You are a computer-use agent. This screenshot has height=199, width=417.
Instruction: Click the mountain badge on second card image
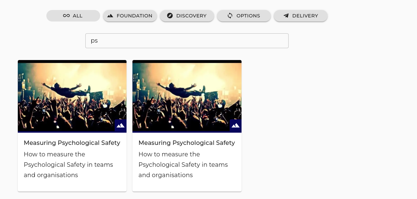coord(235,125)
